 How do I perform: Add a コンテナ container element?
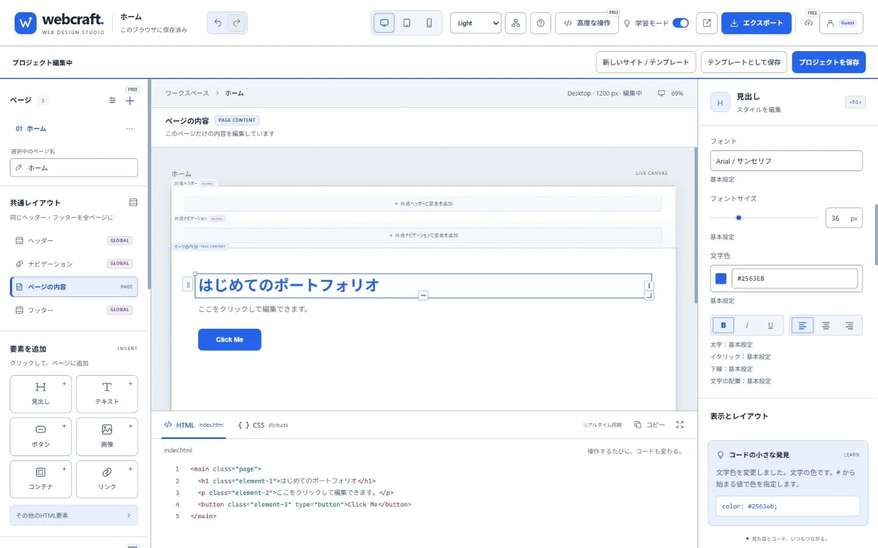[x=41, y=479]
